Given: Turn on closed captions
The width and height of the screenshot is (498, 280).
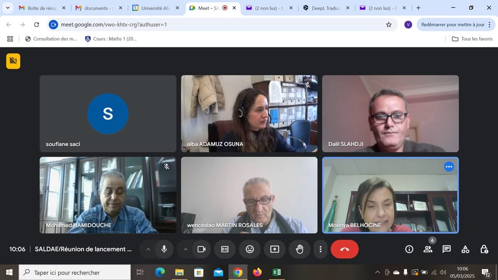Looking at the screenshot, I should pyautogui.click(x=225, y=249).
